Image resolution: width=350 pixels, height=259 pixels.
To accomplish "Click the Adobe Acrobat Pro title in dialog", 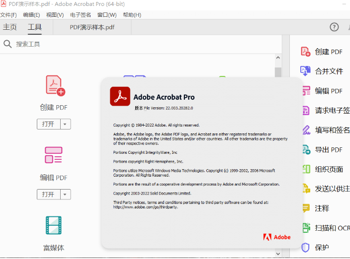I will coord(164,97).
